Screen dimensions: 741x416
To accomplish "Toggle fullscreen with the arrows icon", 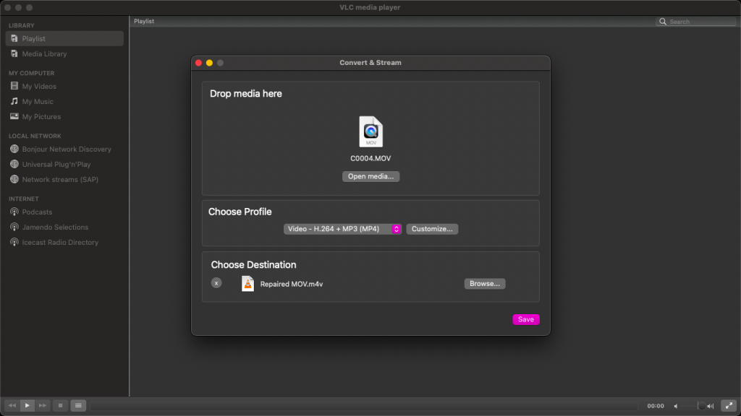I will [729, 406].
